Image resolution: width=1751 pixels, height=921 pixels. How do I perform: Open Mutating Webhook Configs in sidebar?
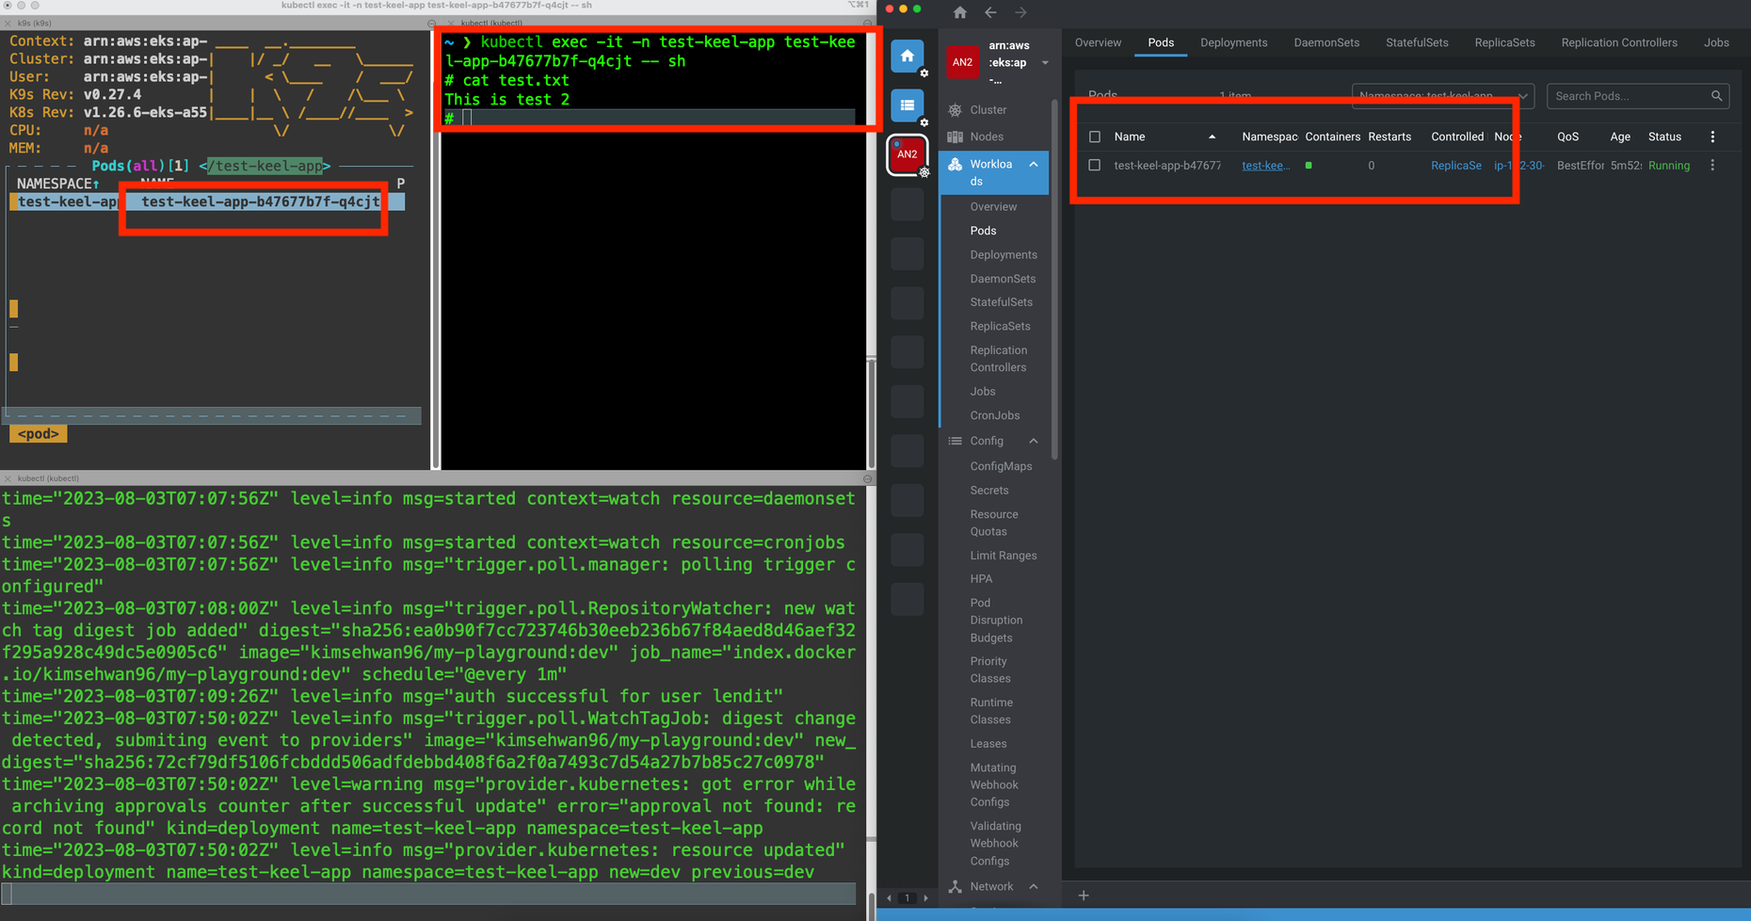[994, 784]
